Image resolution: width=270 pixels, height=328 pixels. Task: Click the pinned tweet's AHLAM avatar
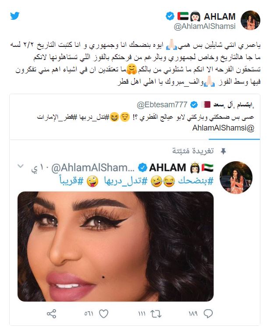coord(236,177)
